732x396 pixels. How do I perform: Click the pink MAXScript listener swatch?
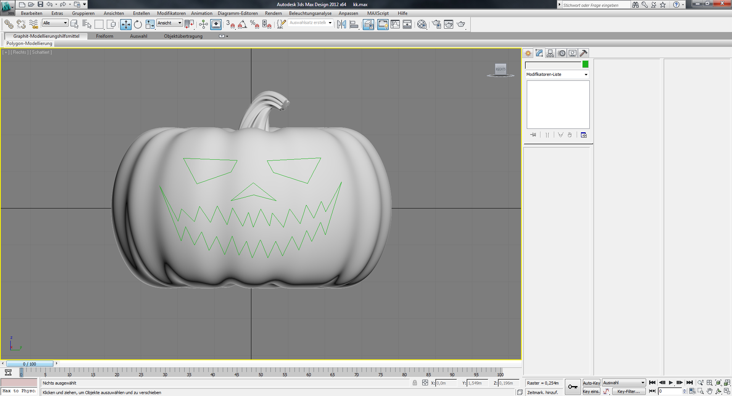pos(19,383)
